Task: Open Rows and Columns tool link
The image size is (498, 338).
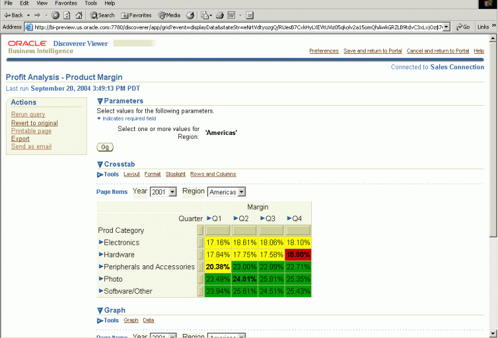Action: pos(213,174)
